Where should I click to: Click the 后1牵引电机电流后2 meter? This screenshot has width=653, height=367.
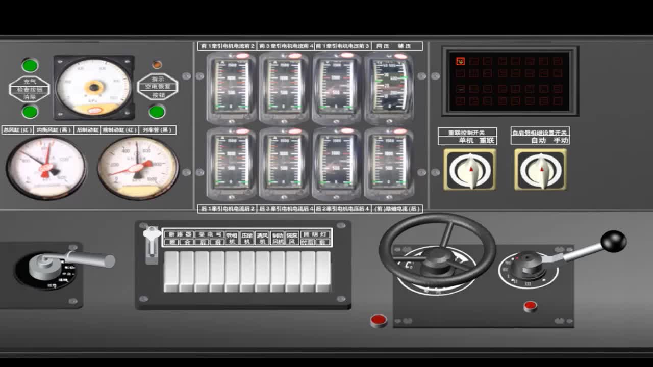[x=232, y=164]
